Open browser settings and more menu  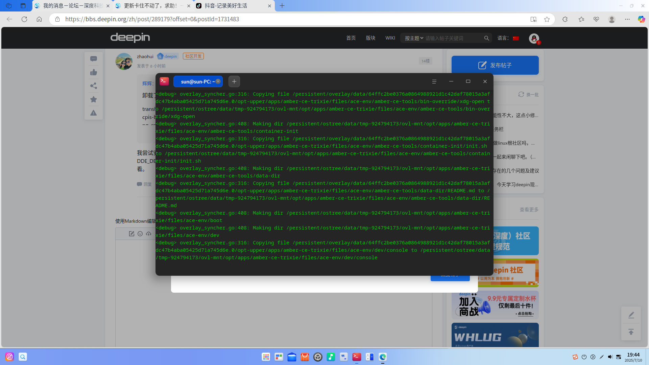(627, 19)
